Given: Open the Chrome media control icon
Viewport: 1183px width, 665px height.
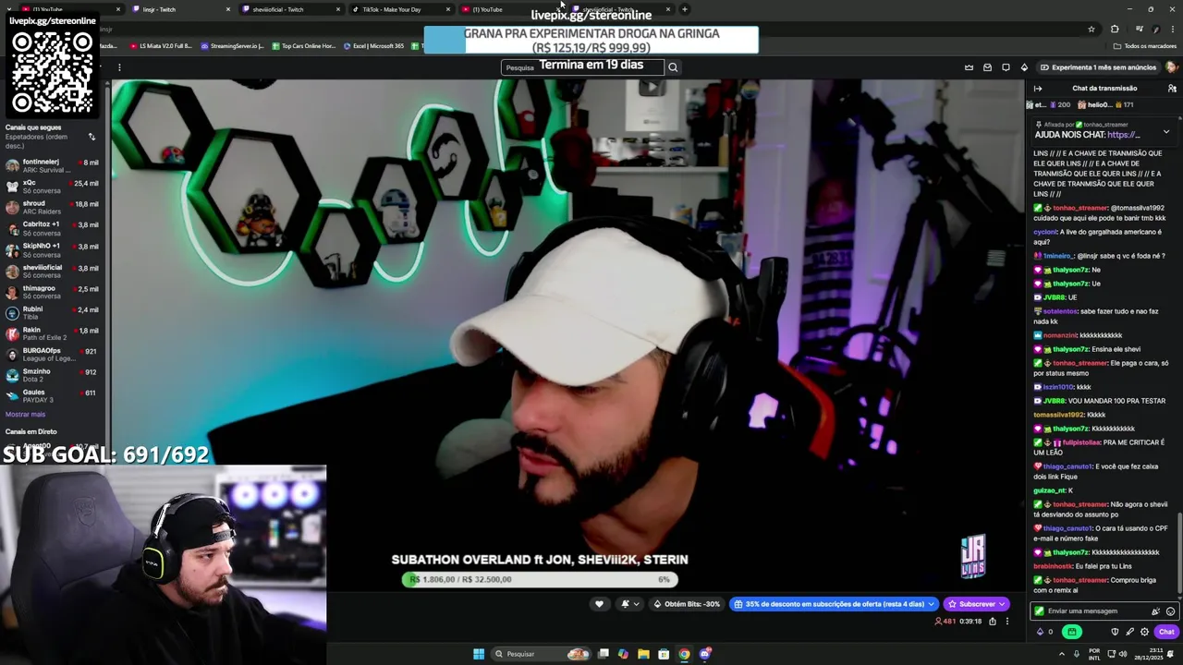Looking at the screenshot, I should coord(1139,29).
